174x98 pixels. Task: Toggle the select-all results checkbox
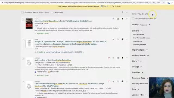pyautogui.click(x=22, y=13)
